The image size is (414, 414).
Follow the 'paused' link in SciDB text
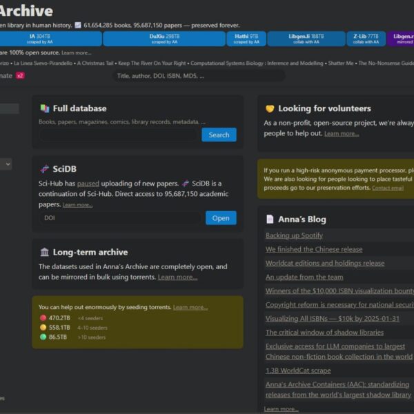(x=88, y=184)
